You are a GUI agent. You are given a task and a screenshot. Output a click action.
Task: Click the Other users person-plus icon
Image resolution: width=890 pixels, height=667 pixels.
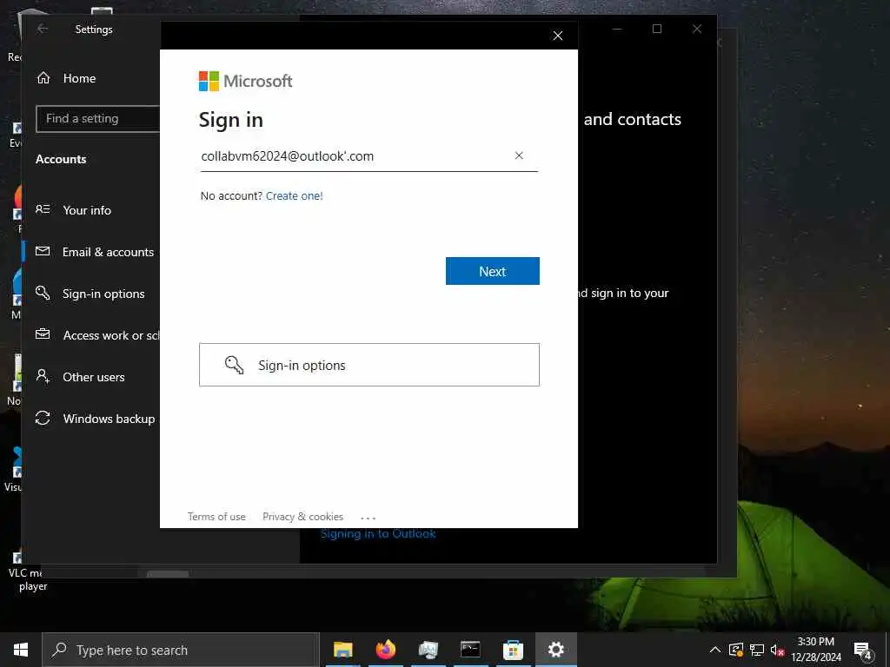[x=43, y=375]
